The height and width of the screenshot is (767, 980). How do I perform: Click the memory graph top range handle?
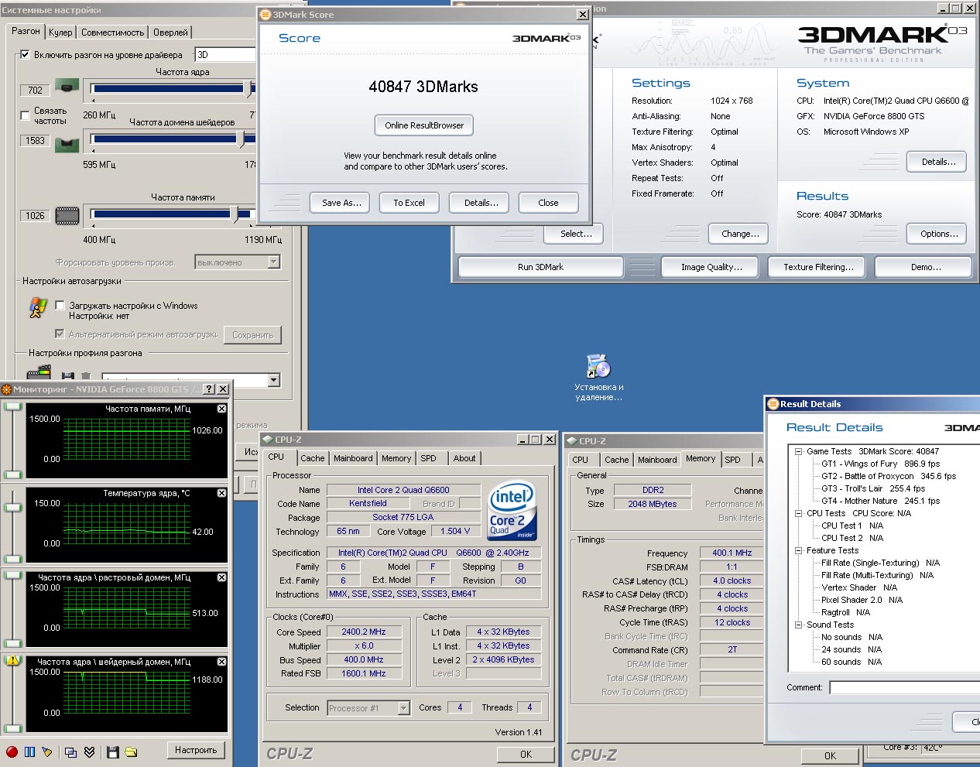click(x=12, y=407)
